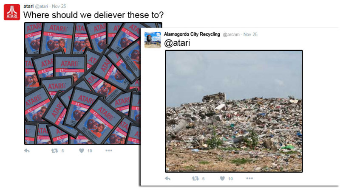Click the red Atari logo avatar
Screen dimensions: 340x190
pos(12,12)
